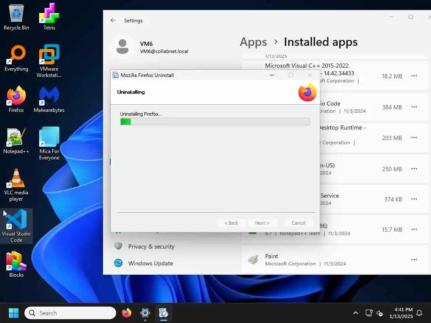Open more options for the 374 KB app
This screenshot has height=323, width=431.
(x=414, y=199)
